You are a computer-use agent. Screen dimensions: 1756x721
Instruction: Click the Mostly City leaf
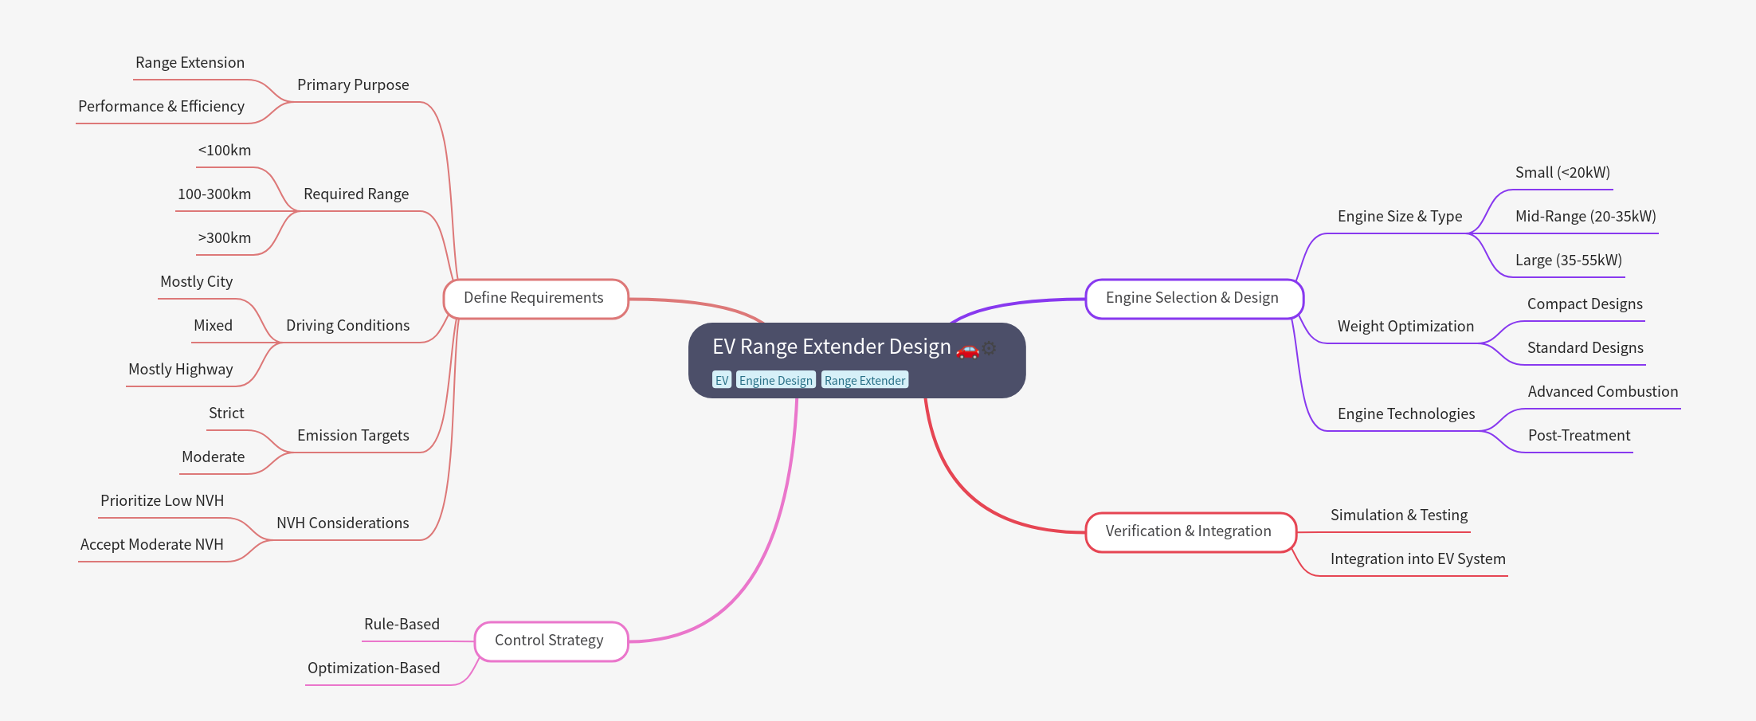[196, 281]
